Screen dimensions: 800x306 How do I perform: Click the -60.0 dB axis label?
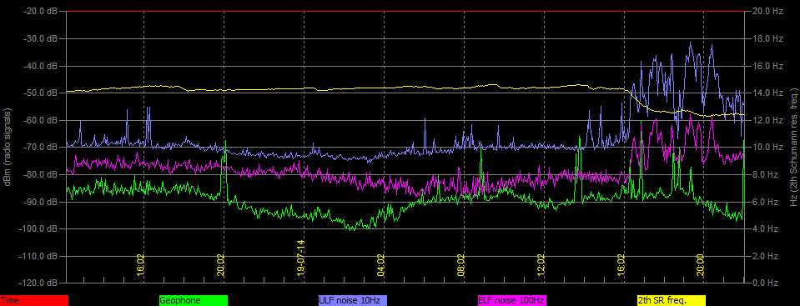tap(40, 120)
